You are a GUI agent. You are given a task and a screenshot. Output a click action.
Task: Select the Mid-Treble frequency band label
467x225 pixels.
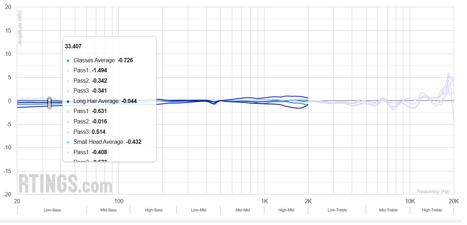(388, 210)
